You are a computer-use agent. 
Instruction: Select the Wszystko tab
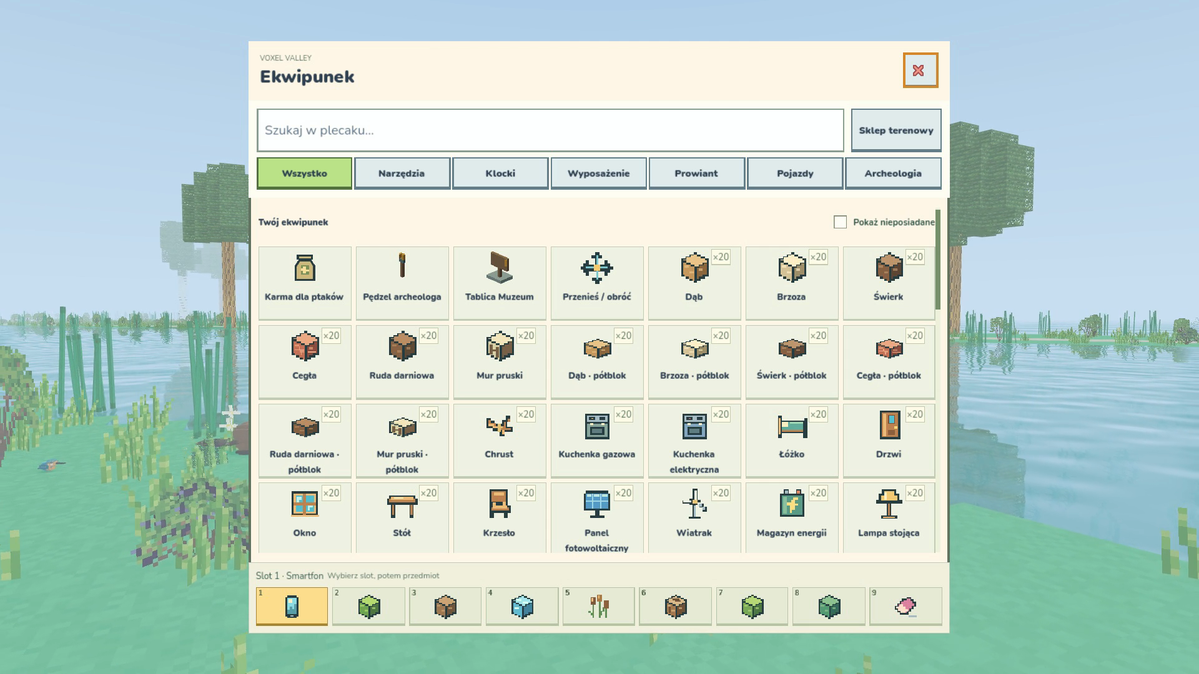304,173
